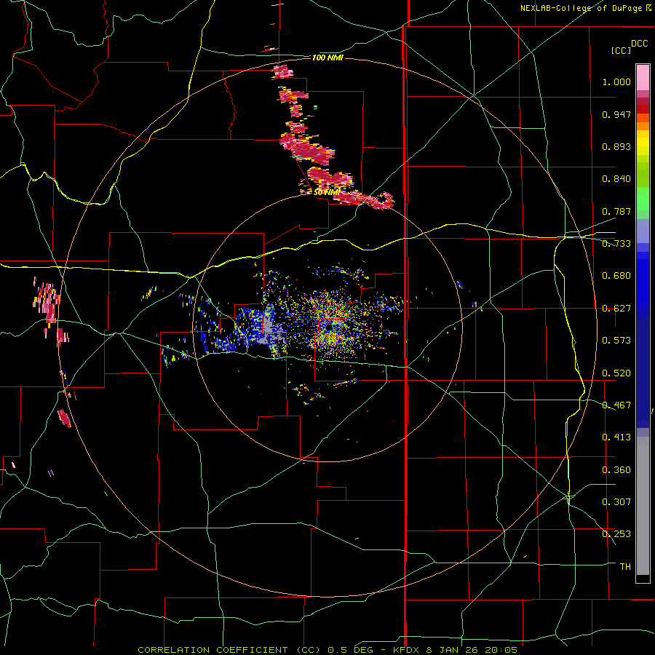The height and width of the screenshot is (655, 655).
Task: Pick the bright green swatch on color bar
Action: [643, 199]
